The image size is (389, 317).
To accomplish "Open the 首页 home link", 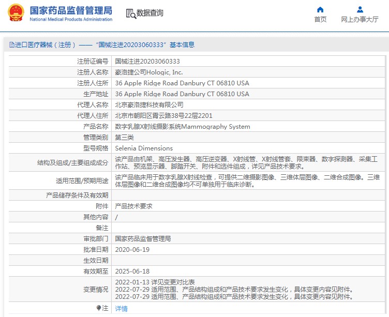I will tap(320, 19).
